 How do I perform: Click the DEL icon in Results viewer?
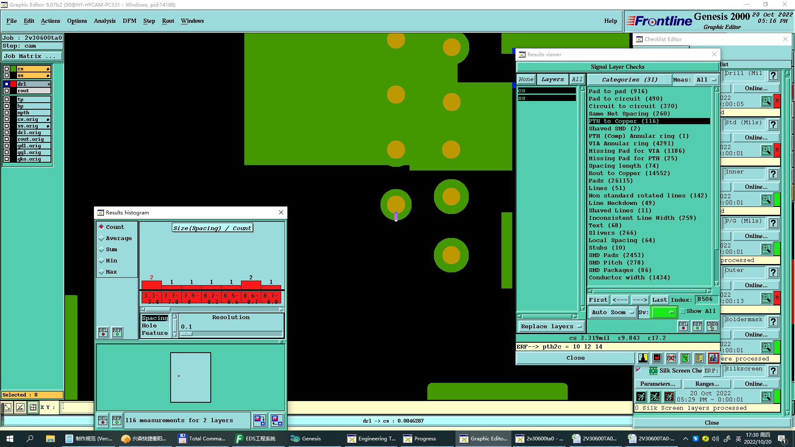click(683, 326)
